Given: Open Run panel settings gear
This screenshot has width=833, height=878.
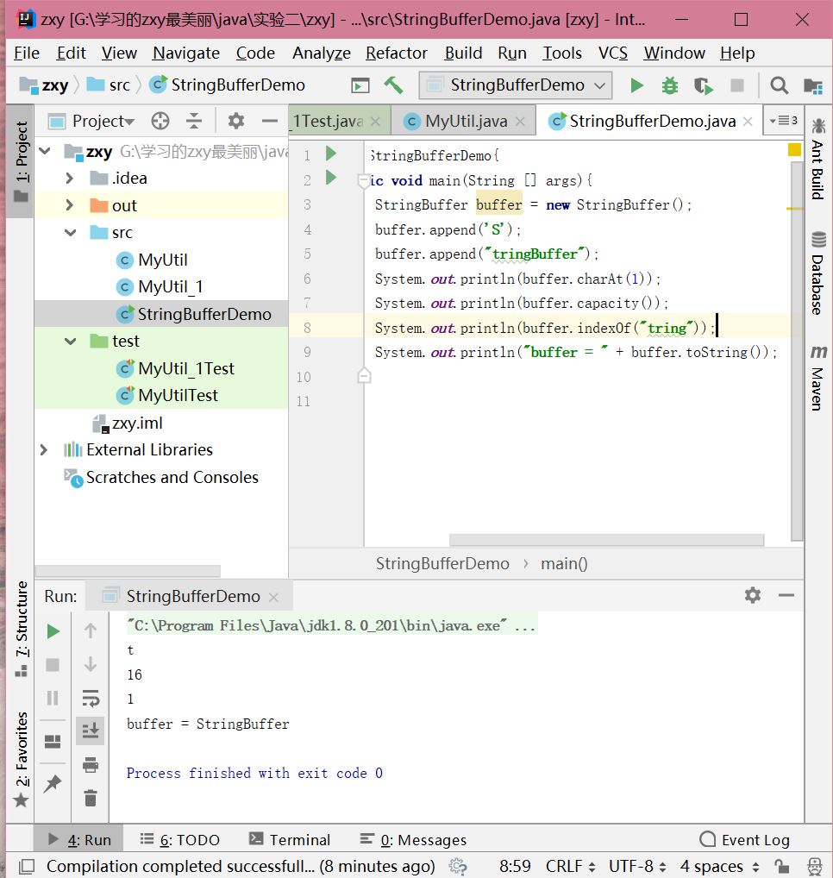Looking at the screenshot, I should [753, 594].
